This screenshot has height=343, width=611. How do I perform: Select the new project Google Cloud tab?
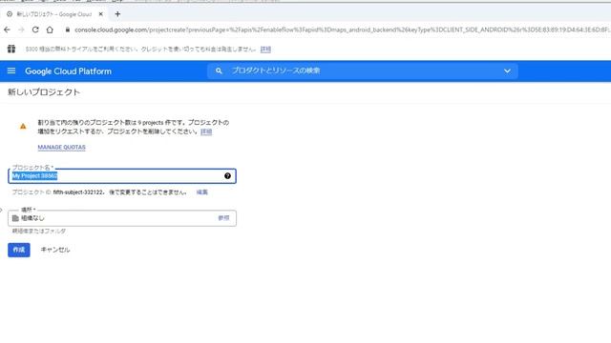(x=54, y=14)
